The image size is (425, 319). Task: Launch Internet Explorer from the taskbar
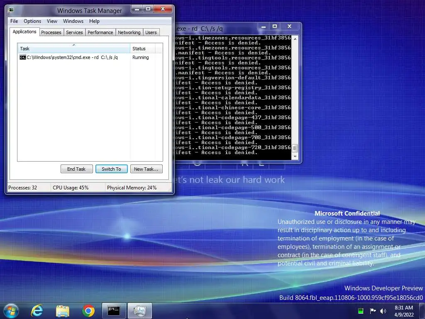click(37, 311)
